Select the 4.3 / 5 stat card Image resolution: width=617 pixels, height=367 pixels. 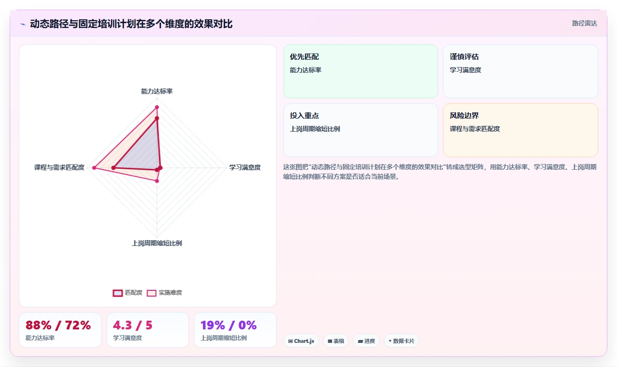[x=148, y=330]
